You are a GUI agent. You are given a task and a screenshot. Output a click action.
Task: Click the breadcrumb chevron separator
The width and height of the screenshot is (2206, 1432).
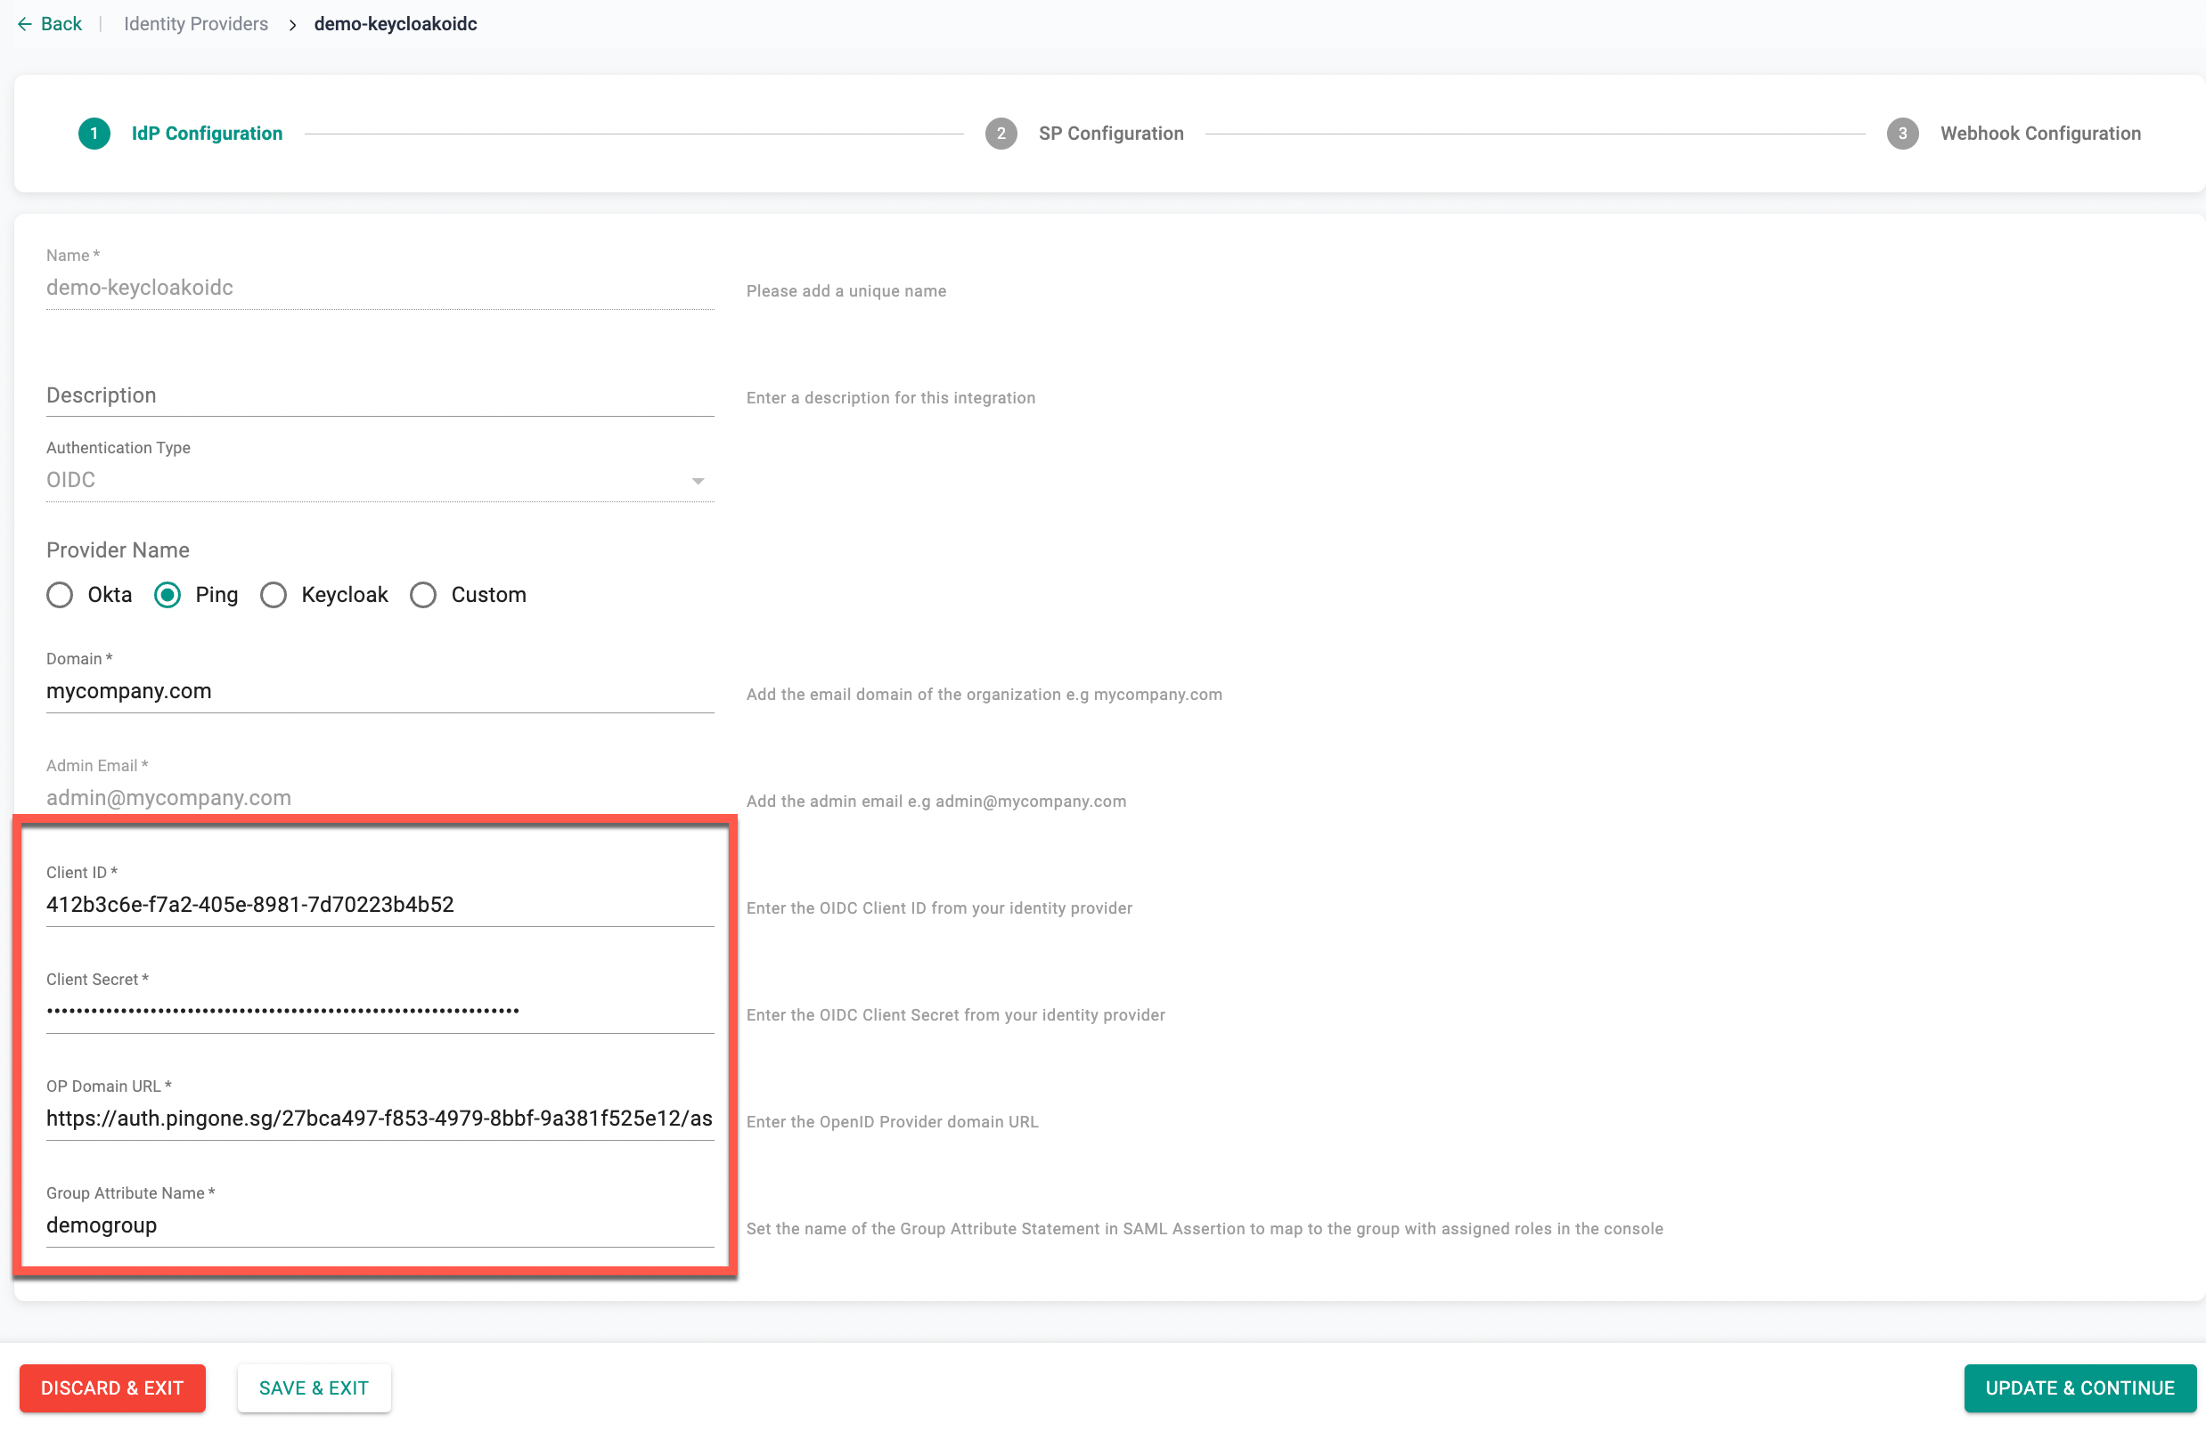tap(292, 25)
